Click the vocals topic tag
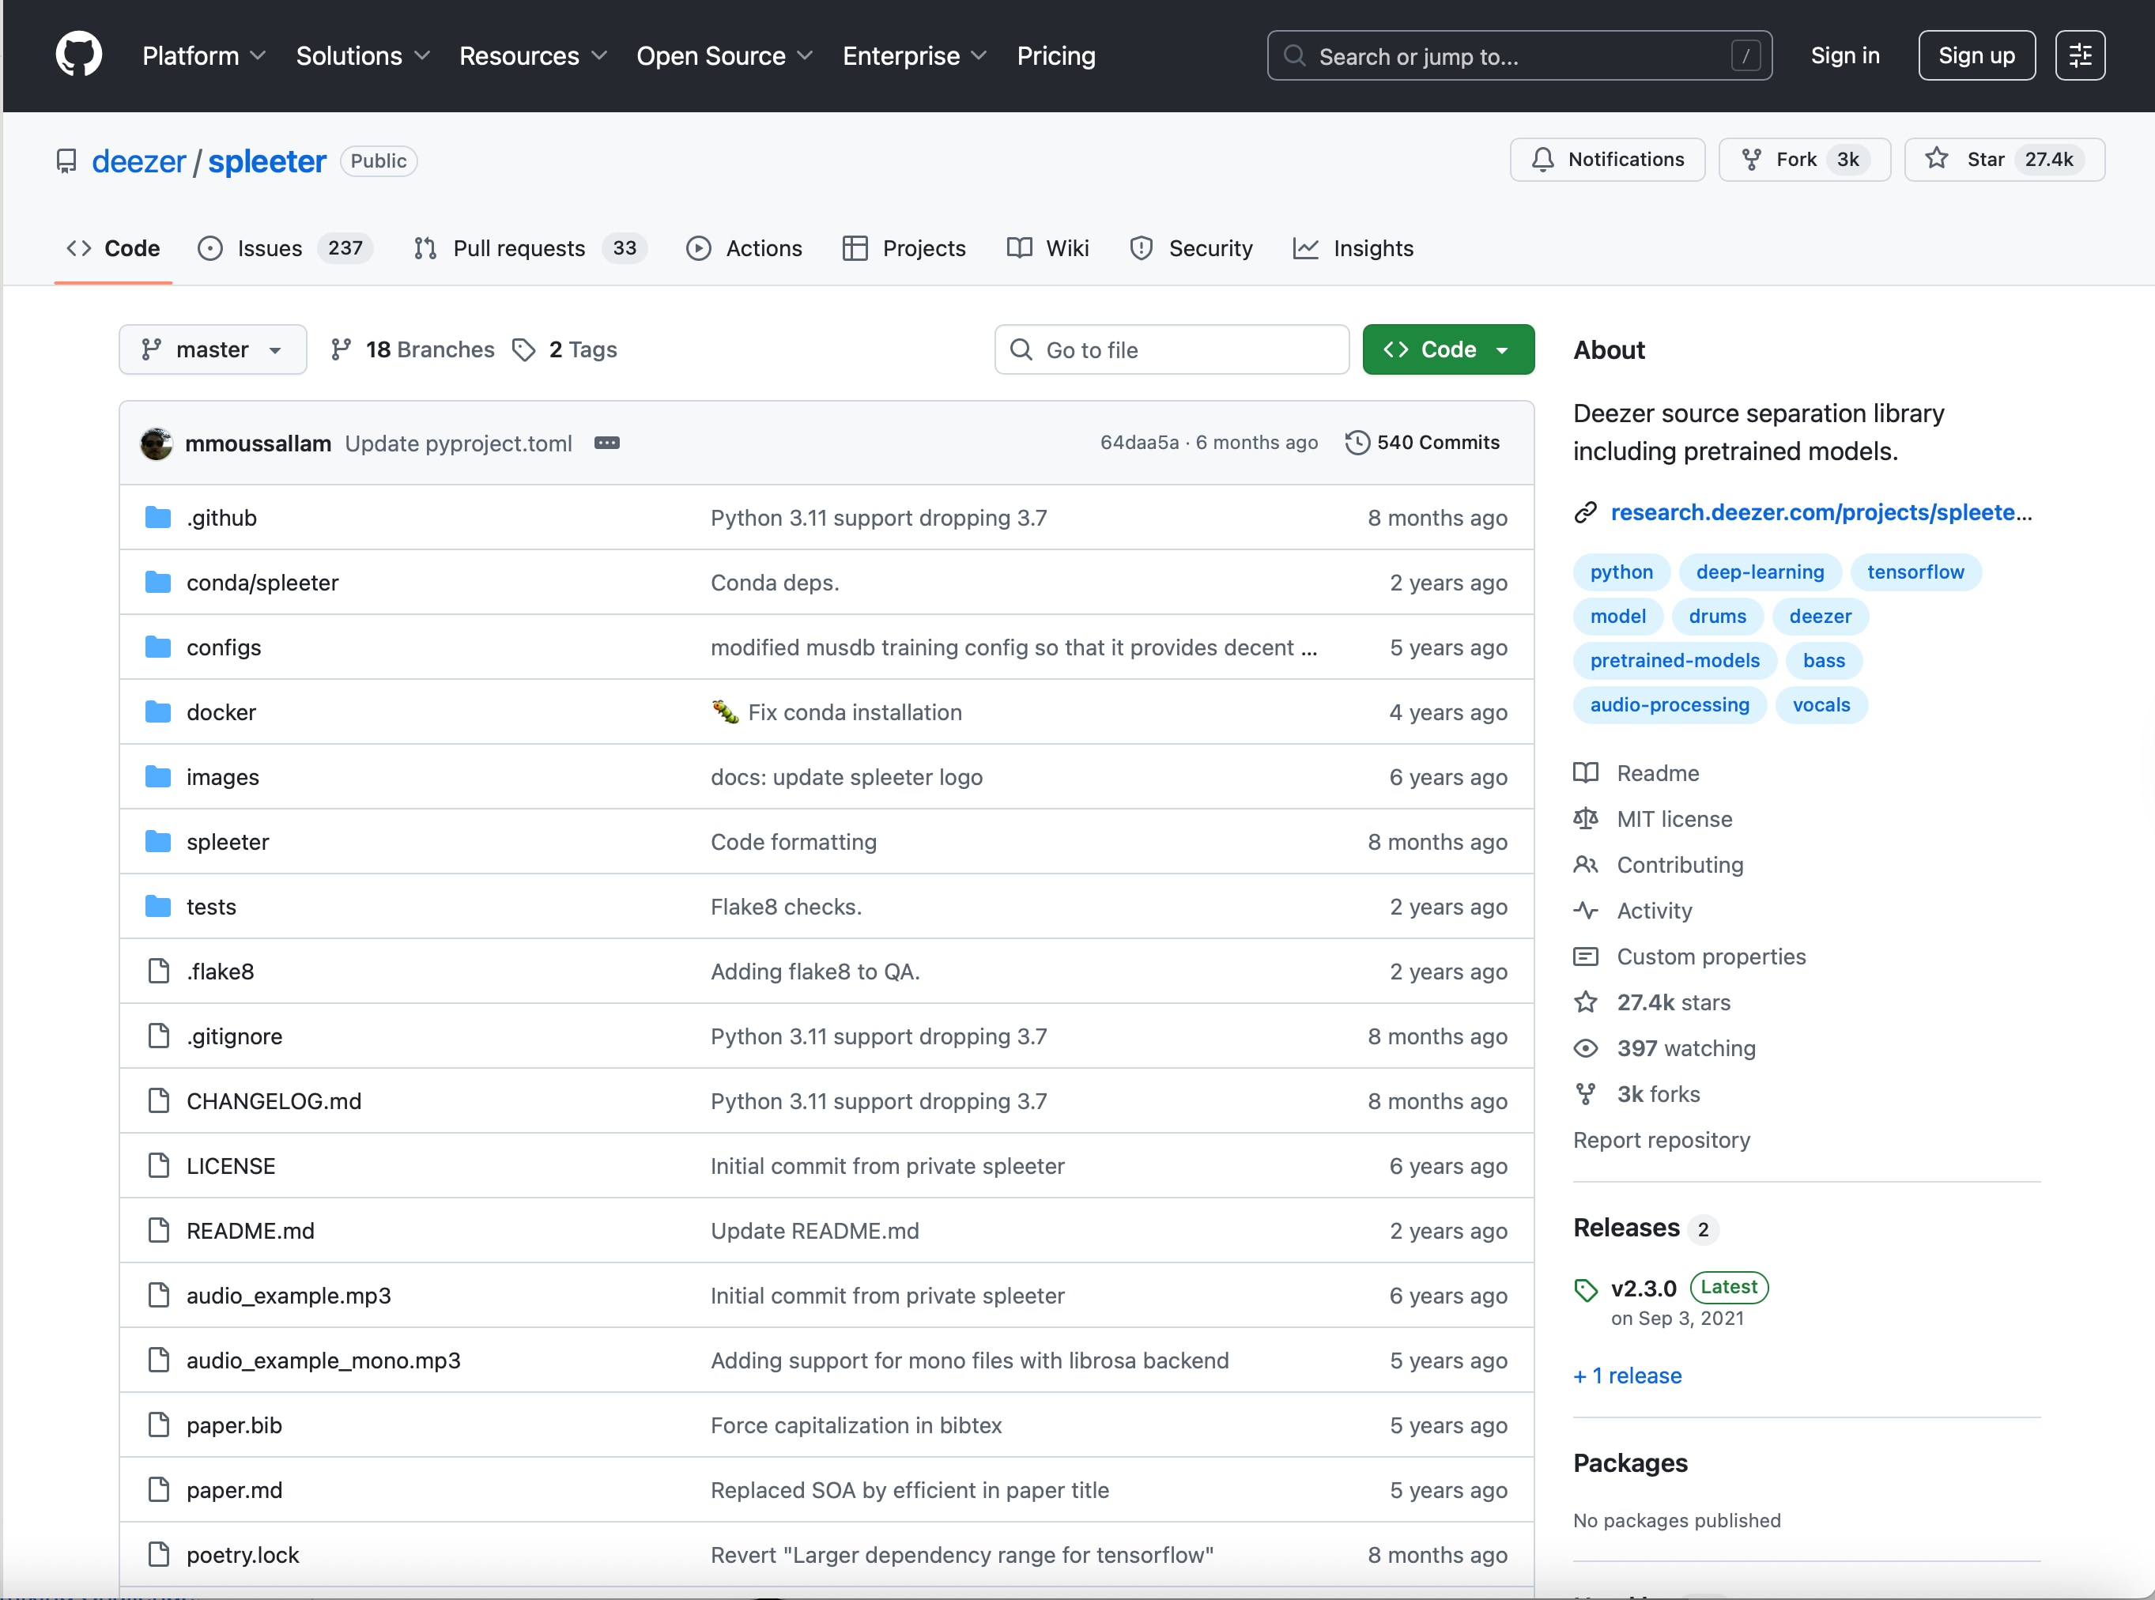The height and width of the screenshot is (1600, 2155). [x=1821, y=705]
